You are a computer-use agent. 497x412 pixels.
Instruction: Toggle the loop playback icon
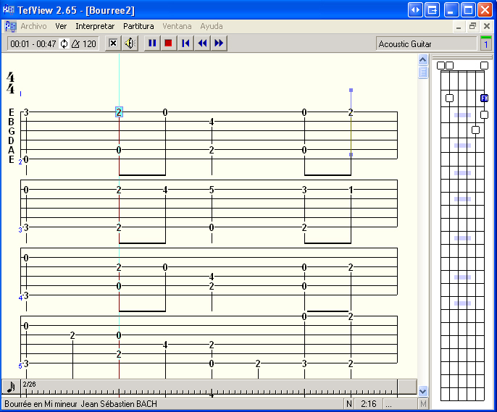point(64,43)
